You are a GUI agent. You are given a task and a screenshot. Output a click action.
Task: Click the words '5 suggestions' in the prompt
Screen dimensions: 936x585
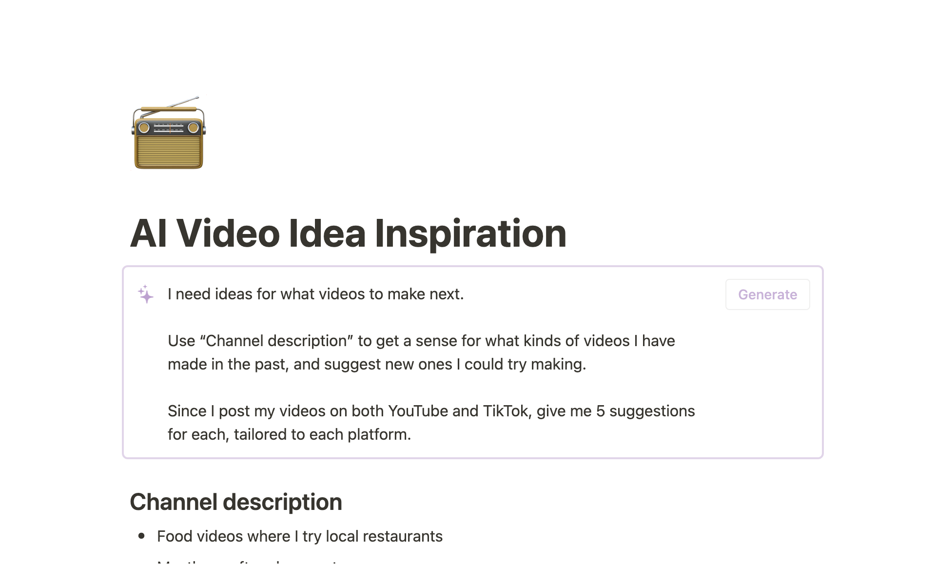click(645, 411)
